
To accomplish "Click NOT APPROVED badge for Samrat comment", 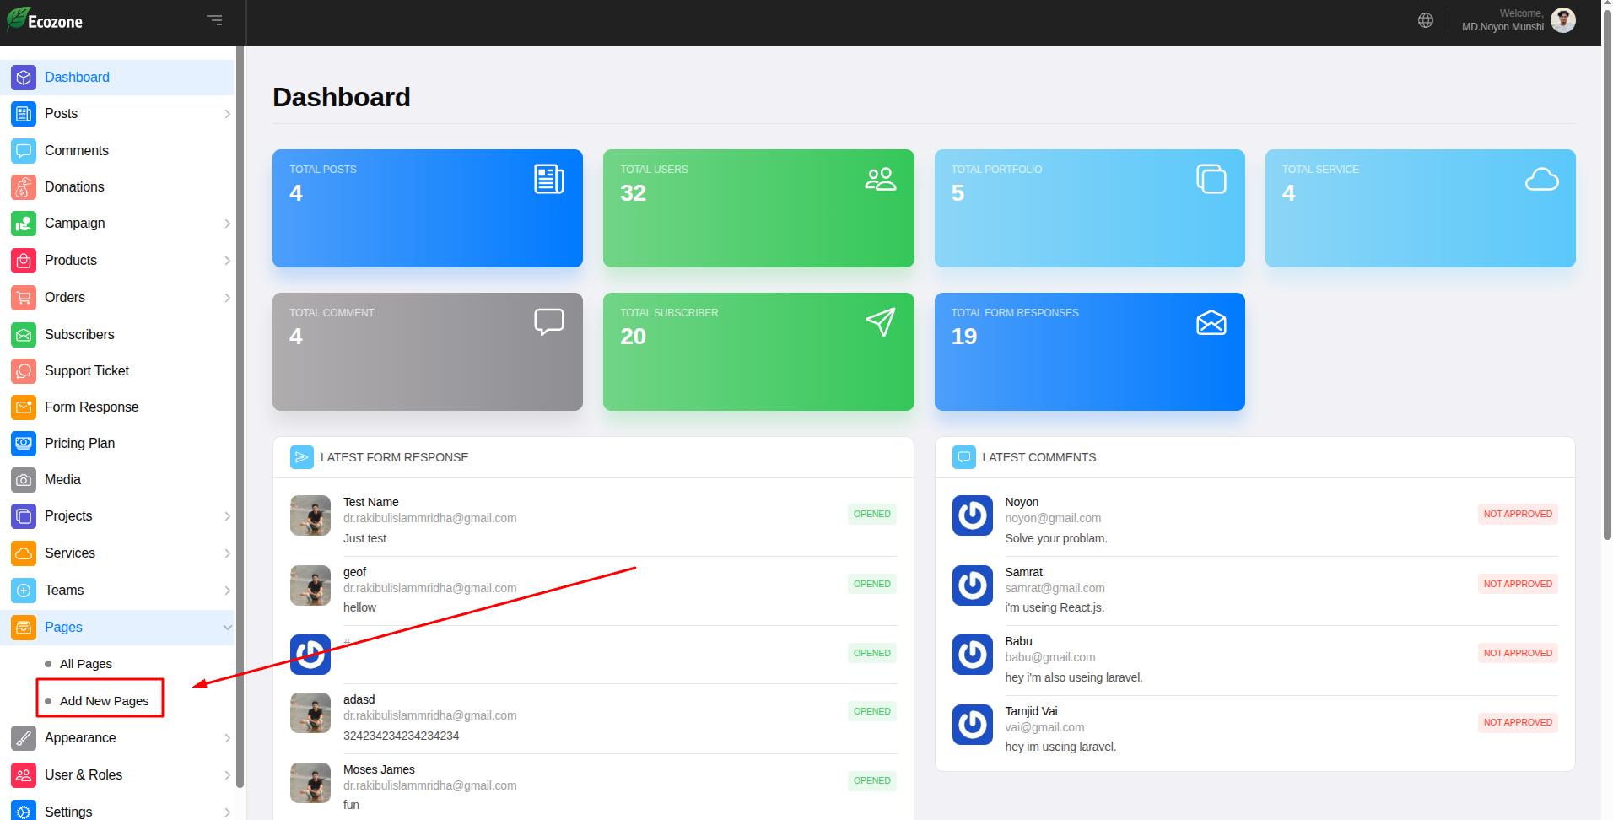I will click(1518, 585).
